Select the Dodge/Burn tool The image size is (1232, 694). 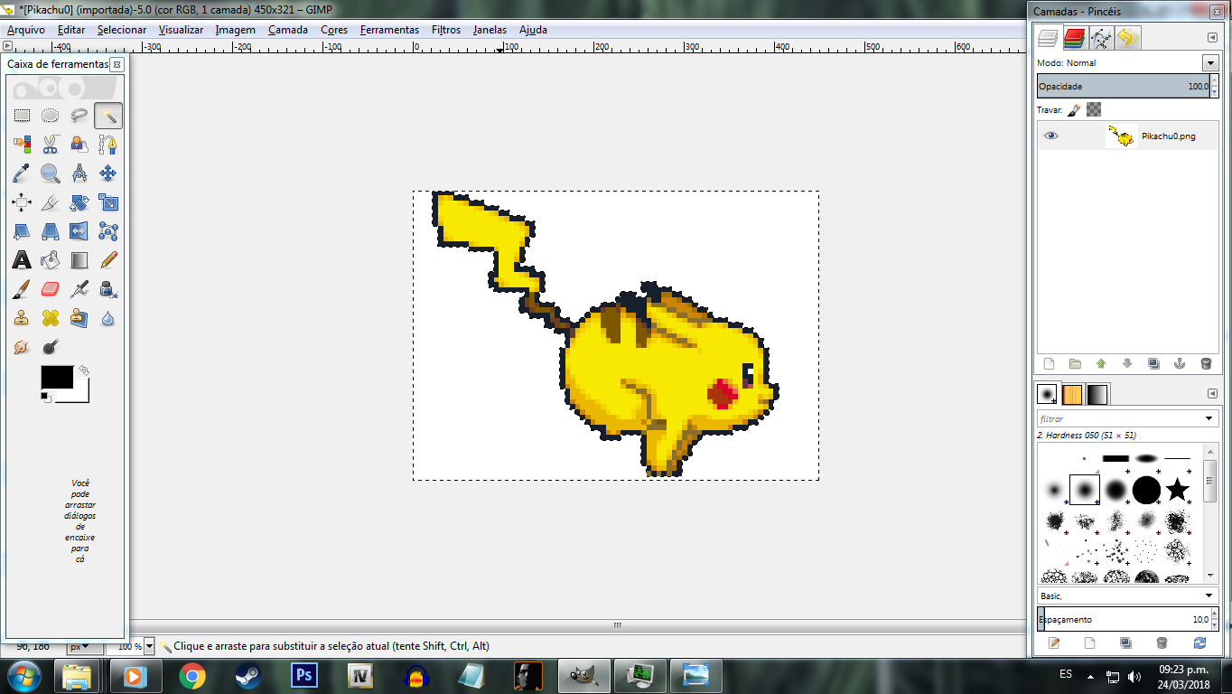point(51,347)
